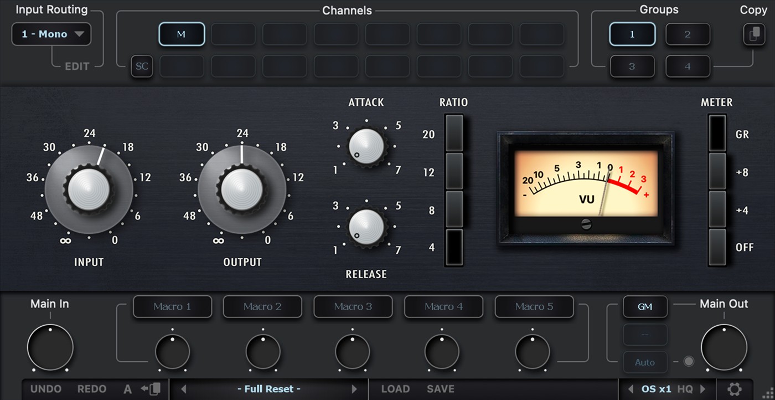
Task: Open the settings gear icon
Action: [734, 389]
